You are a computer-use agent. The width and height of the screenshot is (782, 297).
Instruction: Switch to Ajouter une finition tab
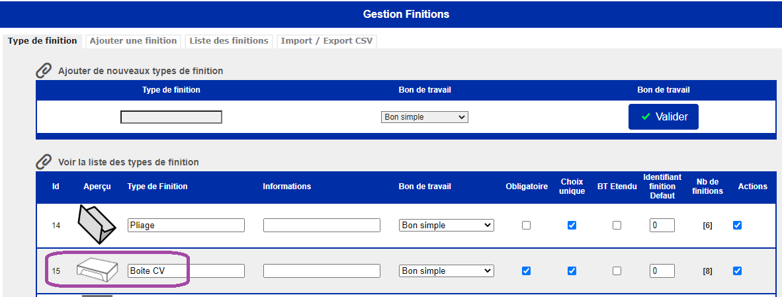click(133, 41)
